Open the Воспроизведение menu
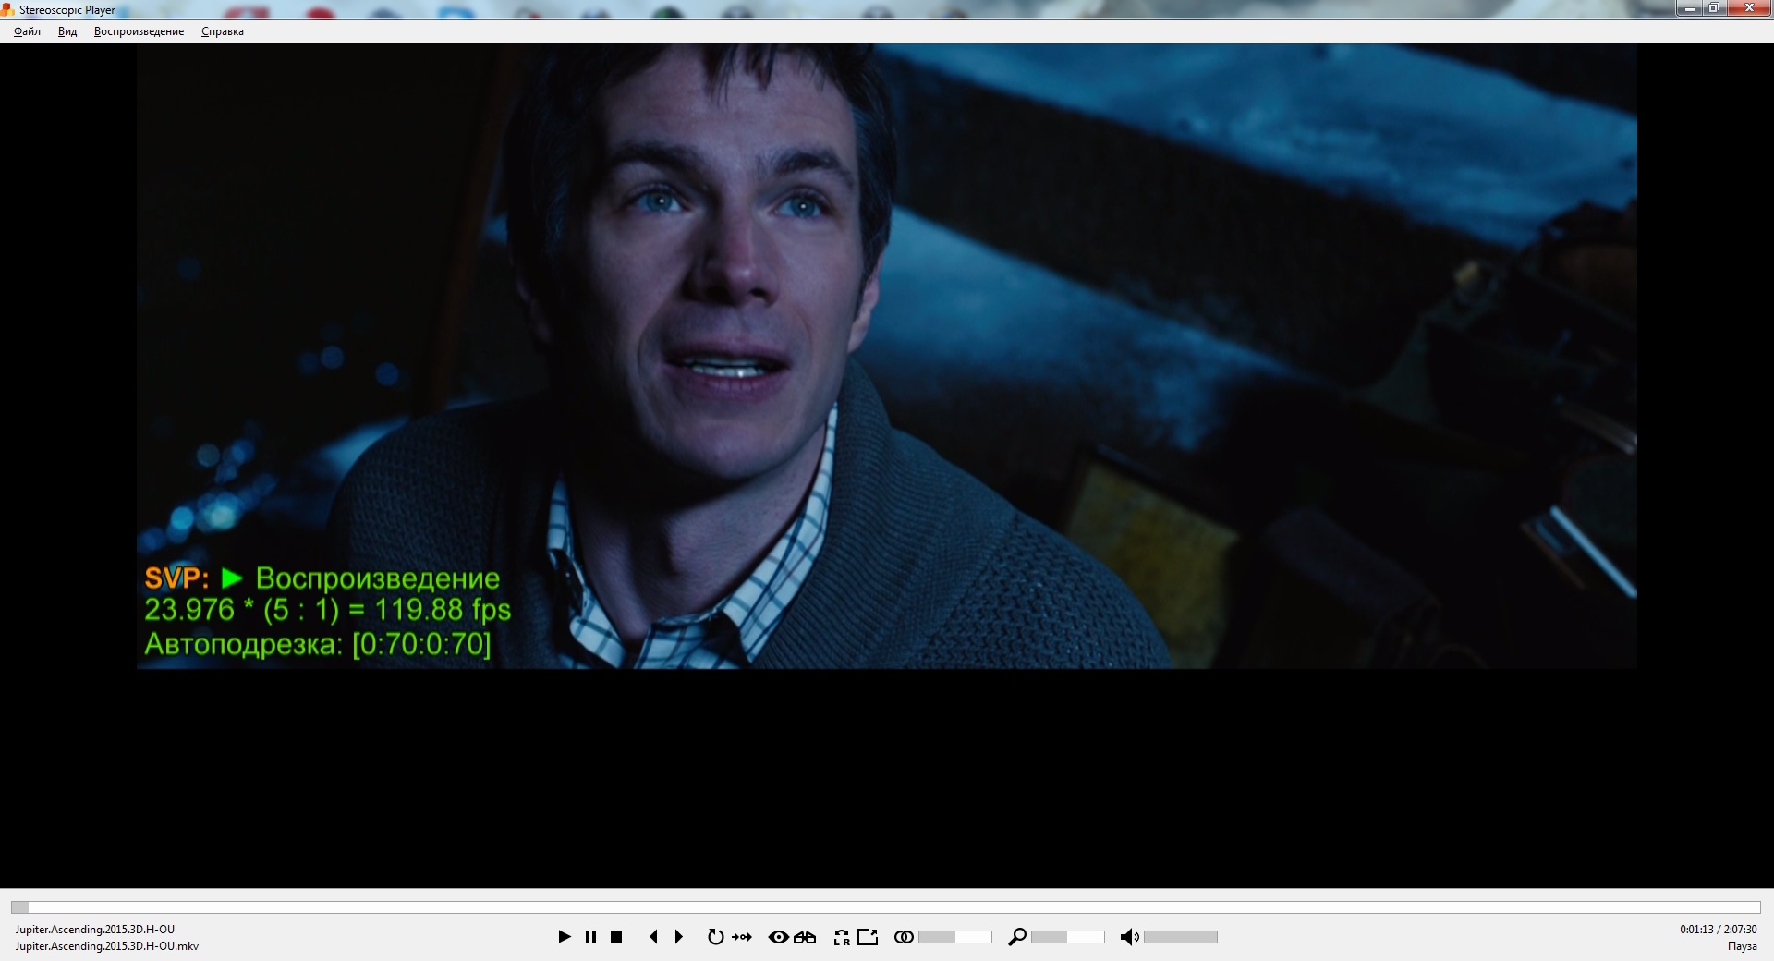1774x961 pixels. pos(139,31)
